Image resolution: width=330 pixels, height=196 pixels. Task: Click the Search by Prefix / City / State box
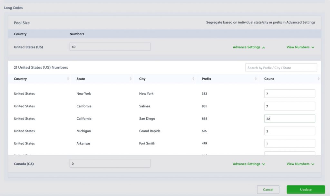280,67
